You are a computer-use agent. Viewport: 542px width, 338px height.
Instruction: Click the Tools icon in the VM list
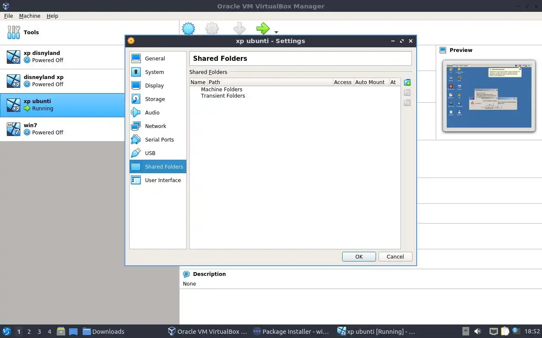coord(14,32)
